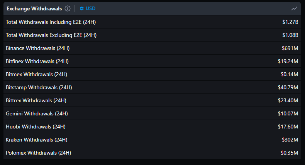The height and width of the screenshot is (165, 305).
Task: Select Total Withdrawals Excluding E2E row
Action: tap(152, 35)
